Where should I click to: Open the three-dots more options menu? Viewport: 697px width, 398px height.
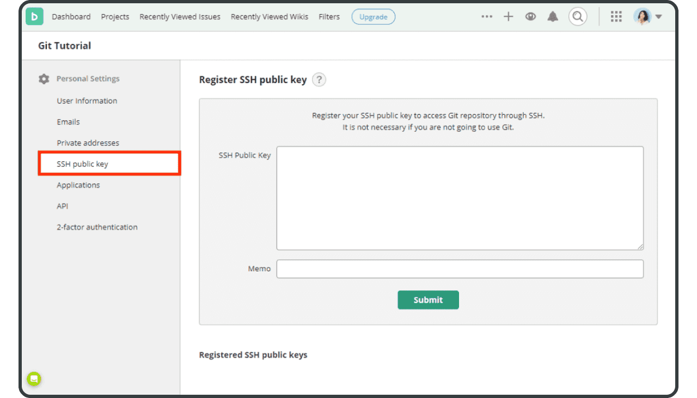487,17
